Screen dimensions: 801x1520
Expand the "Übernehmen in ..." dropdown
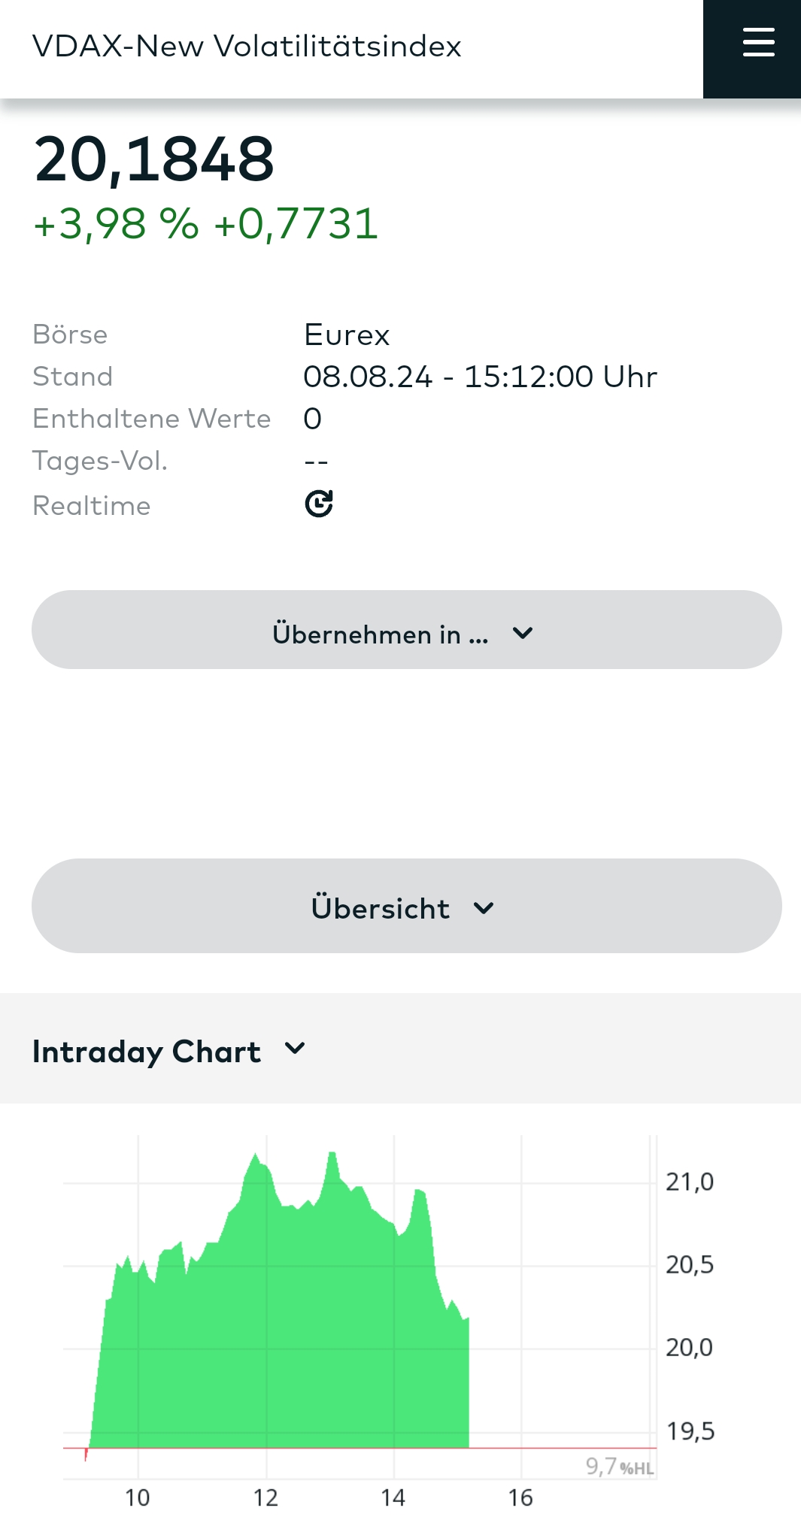pos(406,630)
